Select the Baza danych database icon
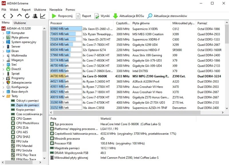Viewport: 229px width, 165px height. pyautogui.click(x=8, y=92)
